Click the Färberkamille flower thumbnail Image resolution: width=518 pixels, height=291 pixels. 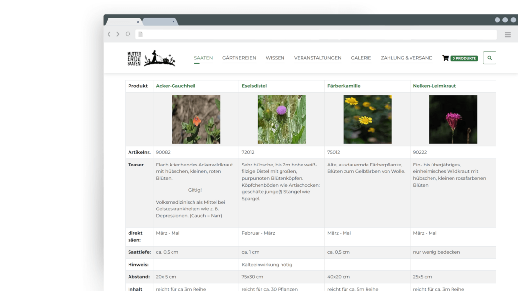(367, 119)
